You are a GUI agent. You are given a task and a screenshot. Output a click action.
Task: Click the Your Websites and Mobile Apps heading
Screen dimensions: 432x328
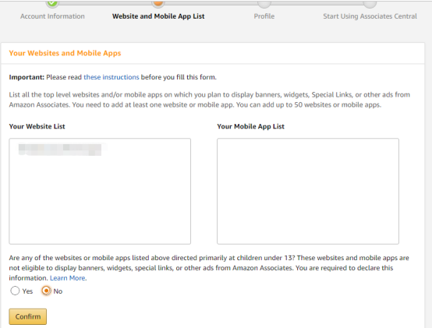click(65, 53)
